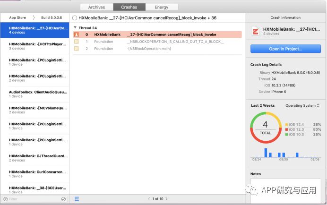Select the selected HCIAsrCo crash, 4 devices
The image size is (327, 205).
point(34,30)
